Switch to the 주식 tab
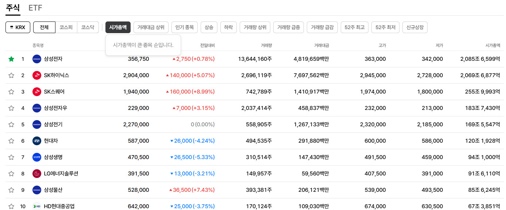This screenshot has width=506, height=210. (13, 8)
